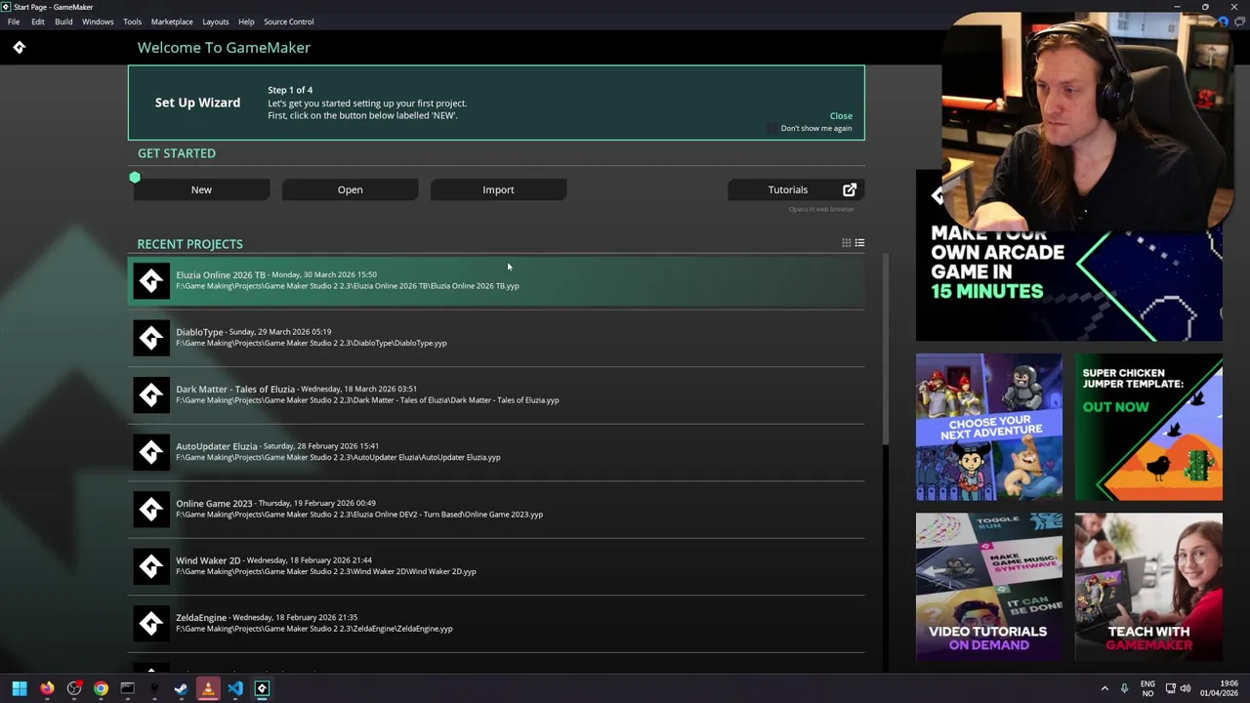Screen dimensions: 1250x703
Task: Show hidden system tray icons
Action: [1104, 688]
